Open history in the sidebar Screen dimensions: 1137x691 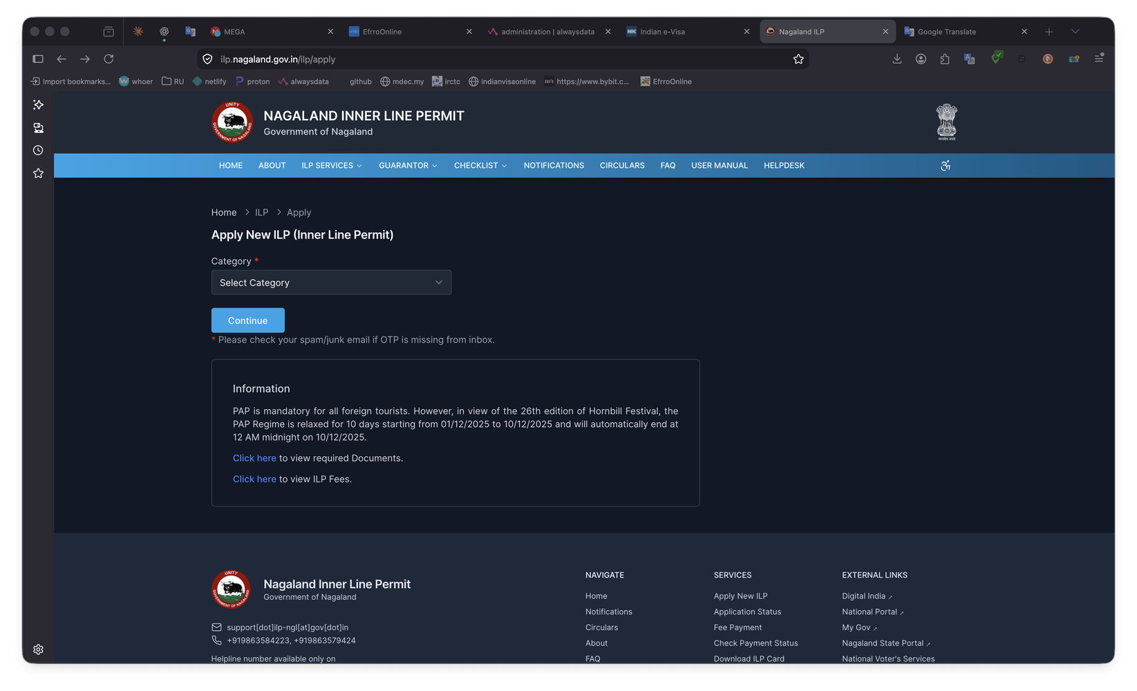tap(38, 151)
